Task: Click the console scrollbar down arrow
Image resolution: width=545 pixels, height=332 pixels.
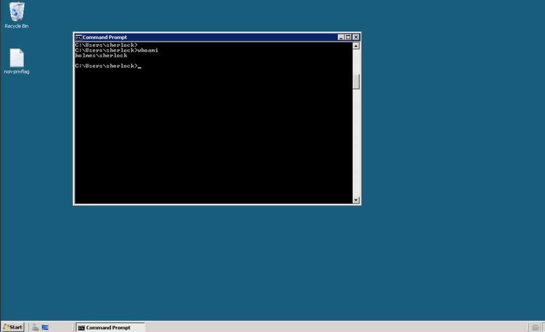Action: (356, 200)
